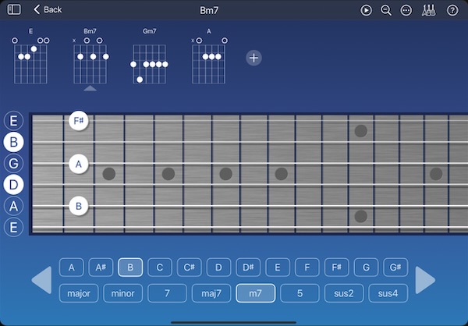468x326 pixels.
Task: Tap the B note on the fretboard
Action: click(x=79, y=207)
